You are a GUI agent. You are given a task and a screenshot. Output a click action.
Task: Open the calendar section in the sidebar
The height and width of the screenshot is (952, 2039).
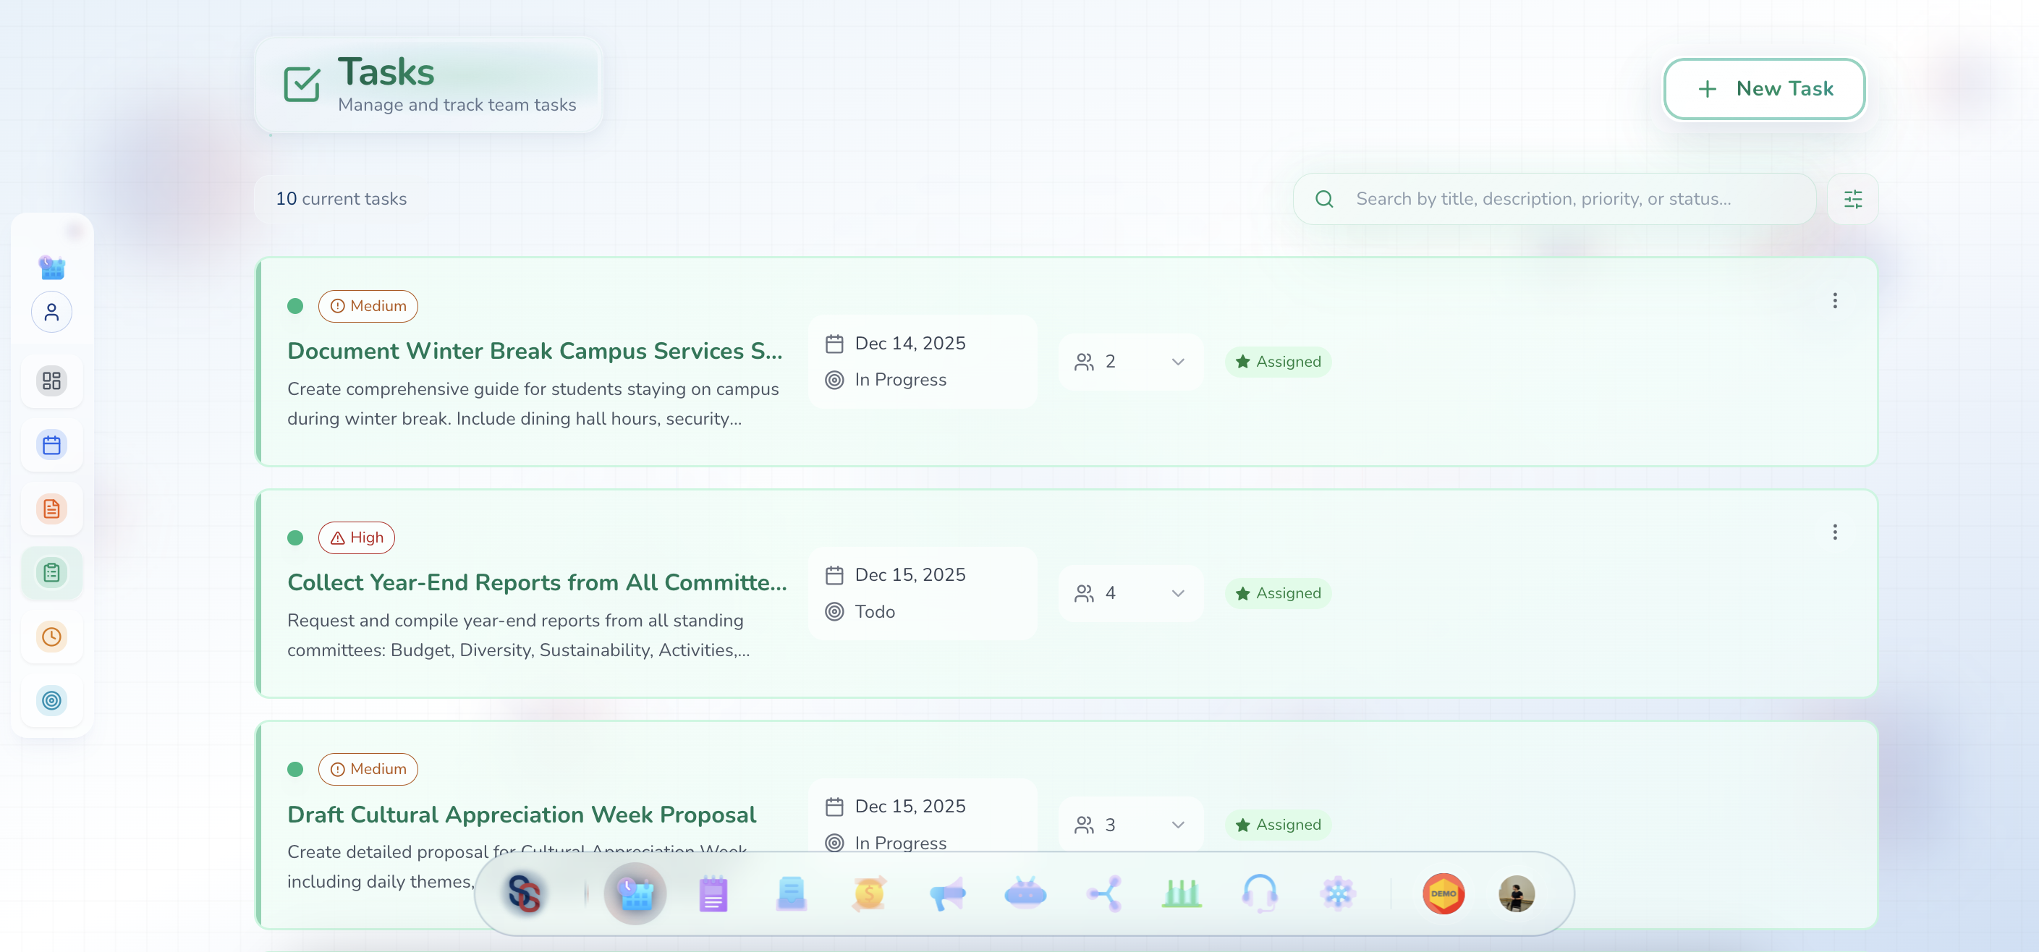coord(51,445)
